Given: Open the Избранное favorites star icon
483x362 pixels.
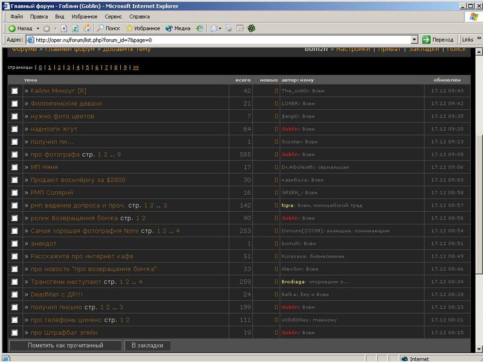Looking at the screenshot, I should 142,28.
